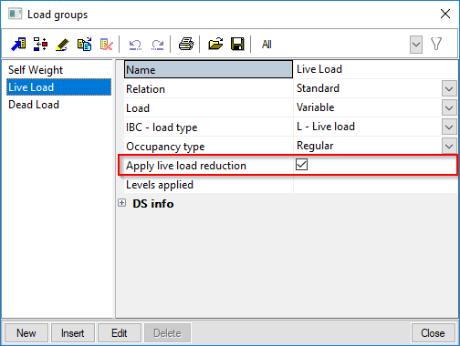Click the delete icon with red X
This screenshot has height=346, width=460.
[x=107, y=45]
